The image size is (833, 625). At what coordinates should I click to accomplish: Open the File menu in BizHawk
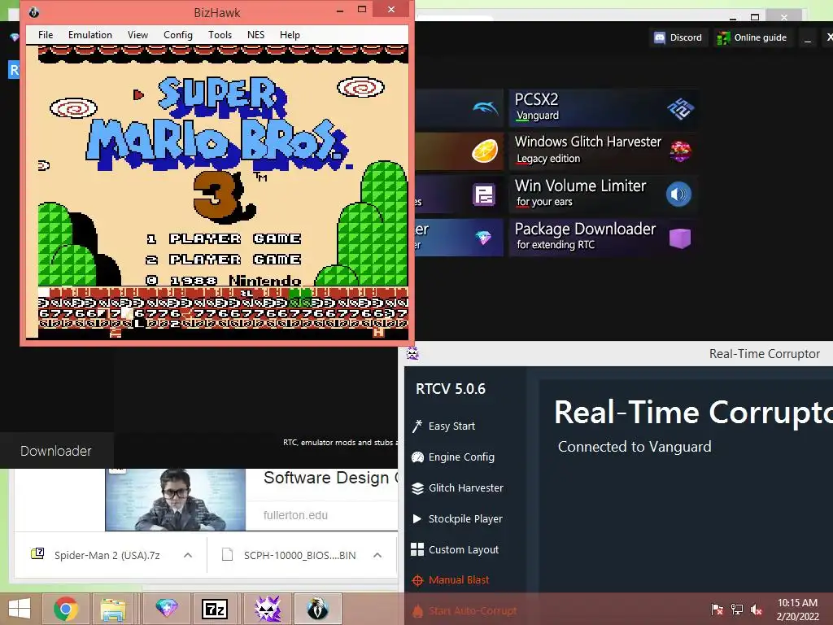coord(46,35)
